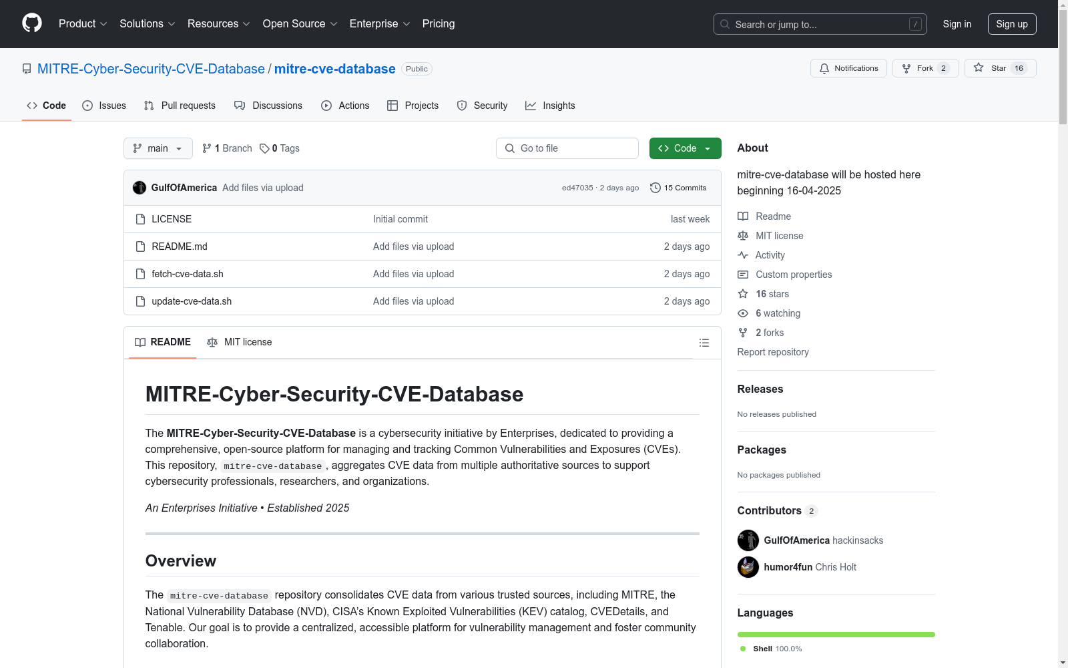Image resolution: width=1068 pixels, height=668 pixels.
Task: Click the Go to file input
Action: 567,148
